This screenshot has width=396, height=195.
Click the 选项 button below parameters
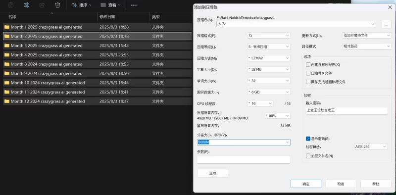point(212,173)
